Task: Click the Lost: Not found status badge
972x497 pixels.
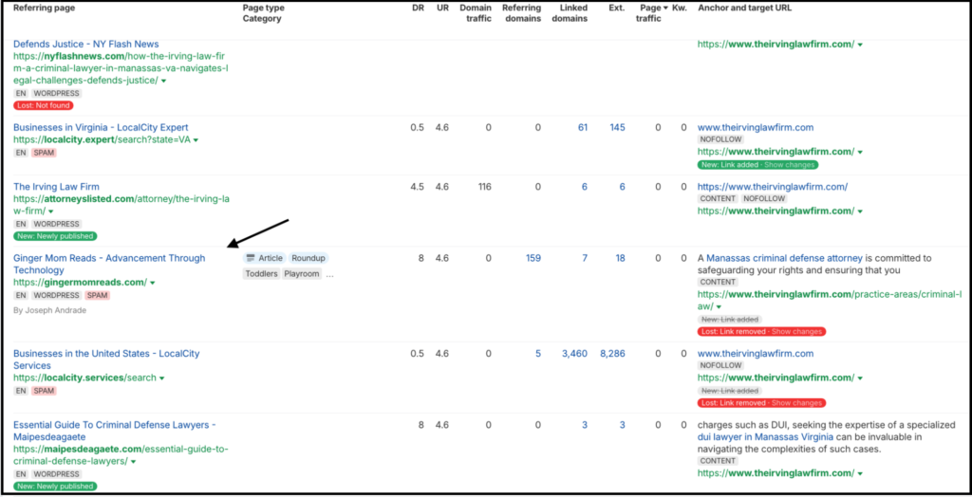Action: [x=42, y=105]
